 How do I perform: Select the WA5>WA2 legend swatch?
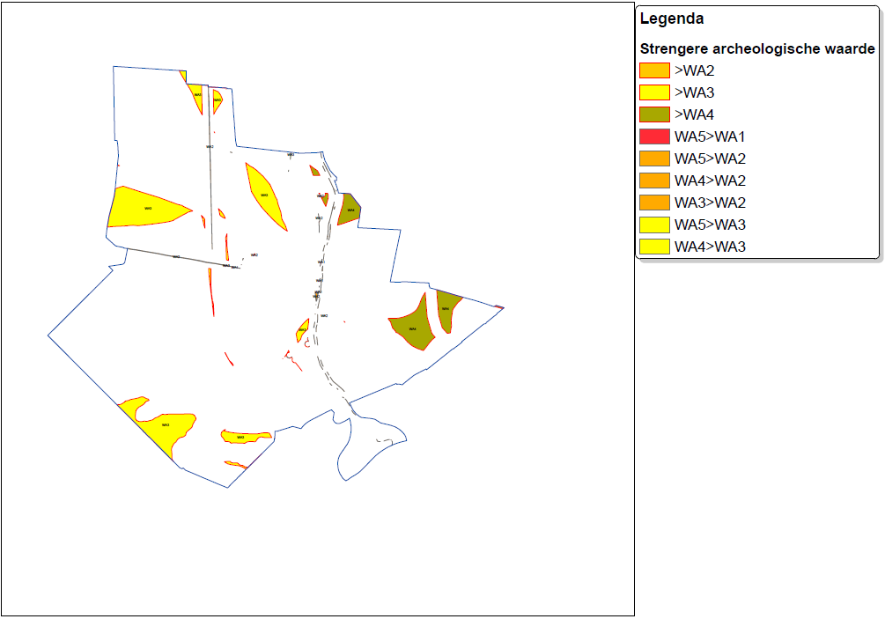(x=654, y=158)
